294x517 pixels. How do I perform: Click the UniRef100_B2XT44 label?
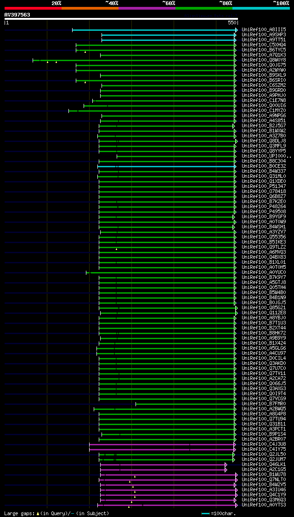pos(264,328)
